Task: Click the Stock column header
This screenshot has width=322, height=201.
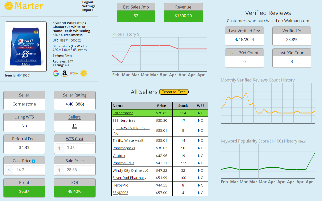Action: point(183,106)
